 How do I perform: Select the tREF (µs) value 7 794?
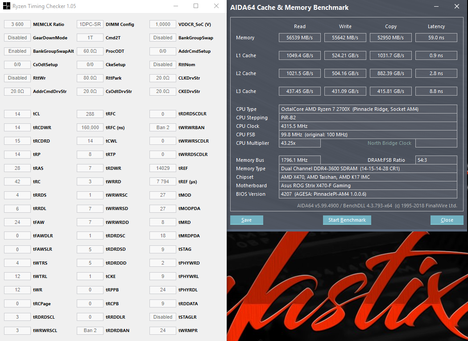(163, 181)
